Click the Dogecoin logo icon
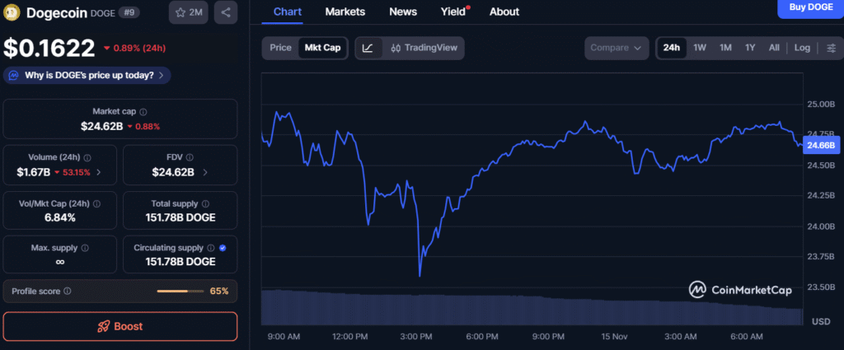844x350 pixels. 12,13
